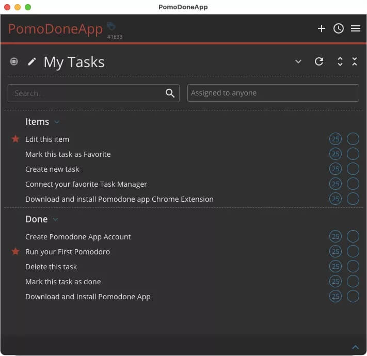Viewport: 367px width, 356px height.
Task: Open the hamburger menu
Action: pyautogui.click(x=355, y=28)
